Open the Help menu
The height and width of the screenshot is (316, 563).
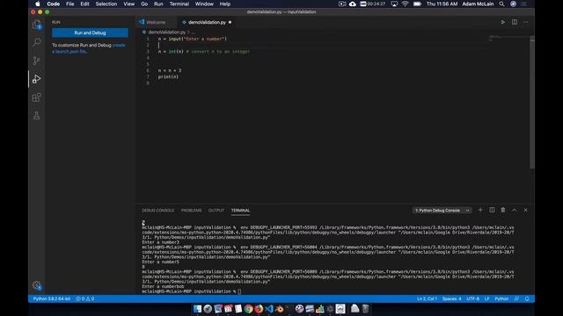pos(225,4)
